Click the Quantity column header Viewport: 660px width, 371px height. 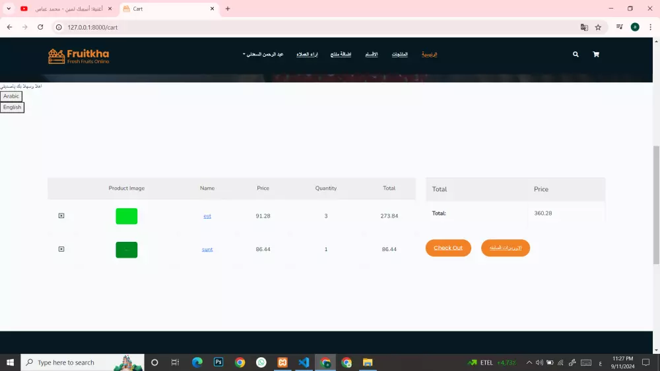[x=326, y=188]
